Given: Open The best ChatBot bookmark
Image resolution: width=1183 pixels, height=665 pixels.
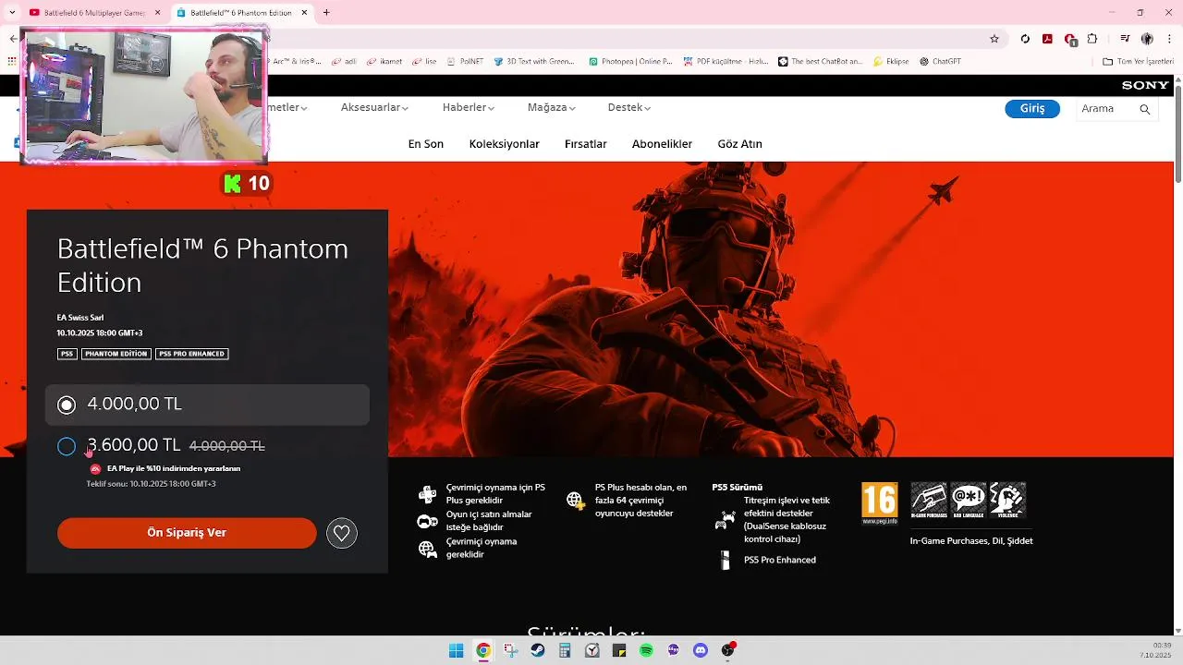Looking at the screenshot, I should pos(821,62).
